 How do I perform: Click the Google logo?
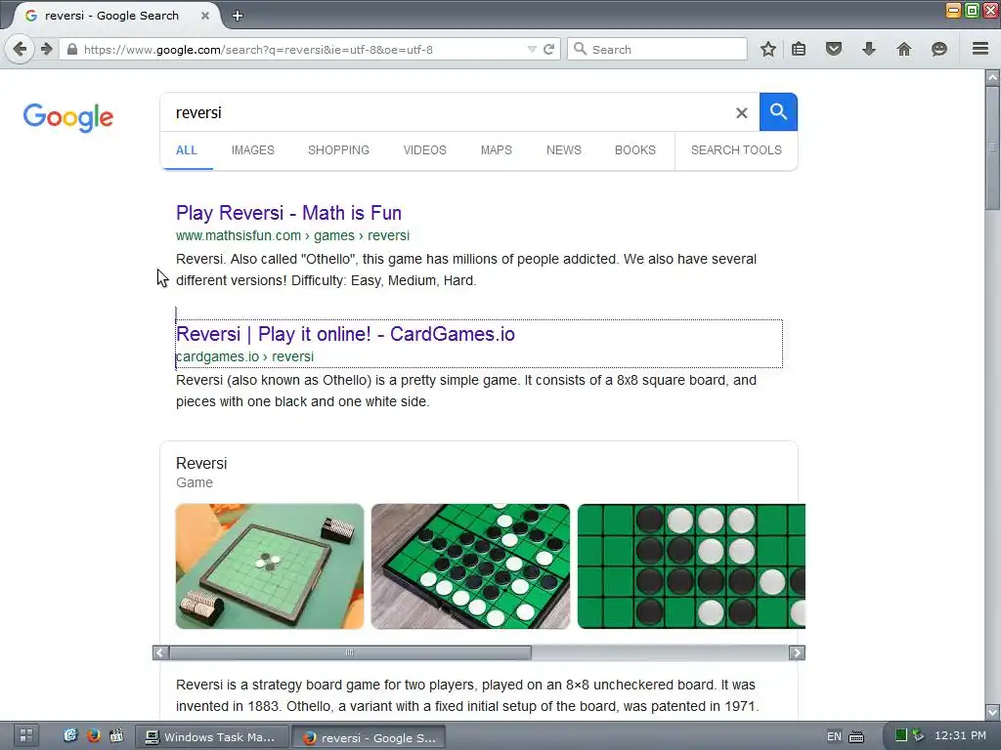click(x=68, y=117)
